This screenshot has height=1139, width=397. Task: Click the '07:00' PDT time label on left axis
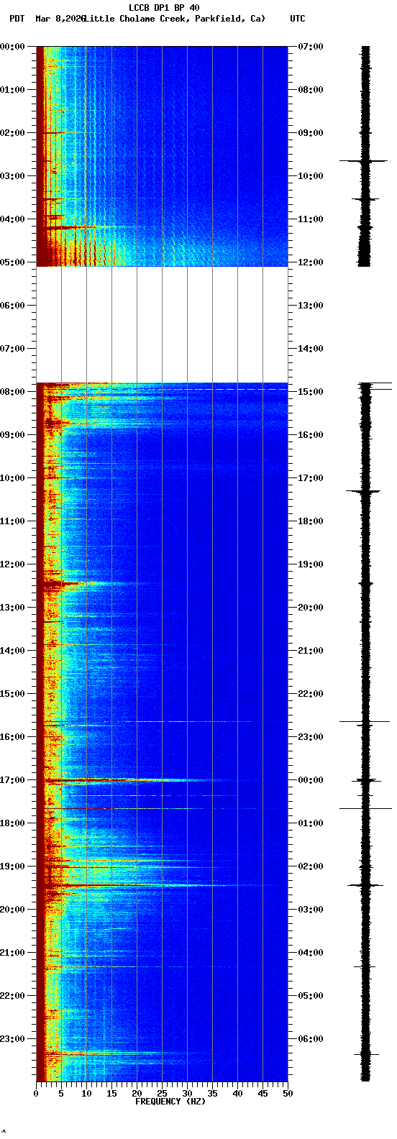coord(12,348)
